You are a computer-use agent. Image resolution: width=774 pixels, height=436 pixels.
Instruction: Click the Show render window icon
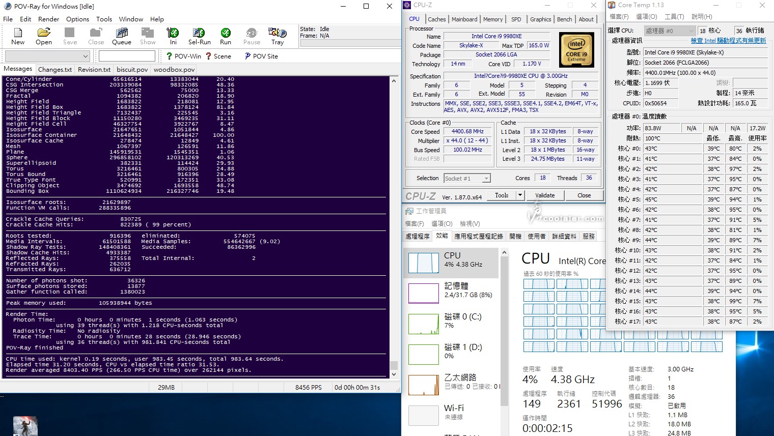[x=148, y=36]
